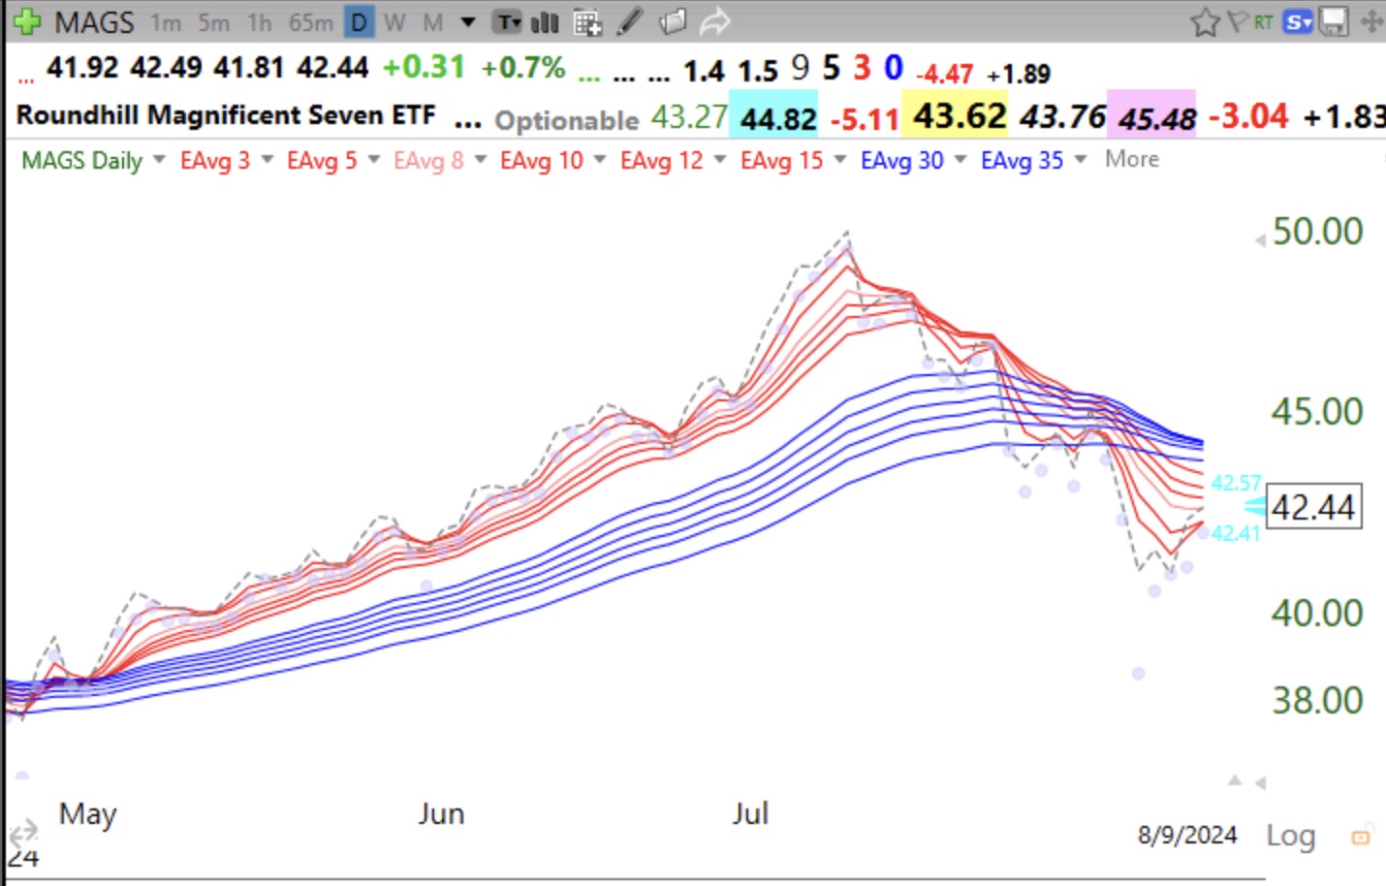The height and width of the screenshot is (886, 1386).
Task: Click the +0.31 price change value
Action: (x=424, y=67)
